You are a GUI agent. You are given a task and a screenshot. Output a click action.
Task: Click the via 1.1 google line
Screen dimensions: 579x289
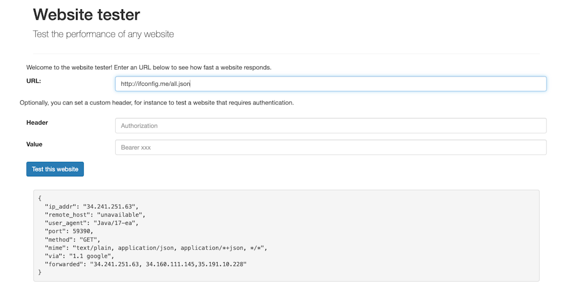[79, 256]
